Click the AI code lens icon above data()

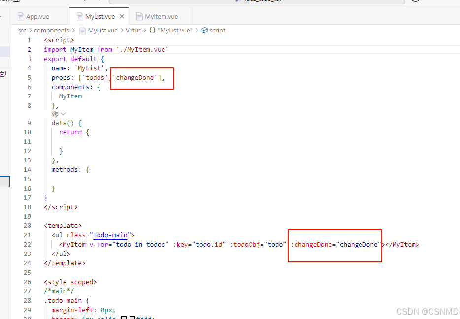click(55, 114)
